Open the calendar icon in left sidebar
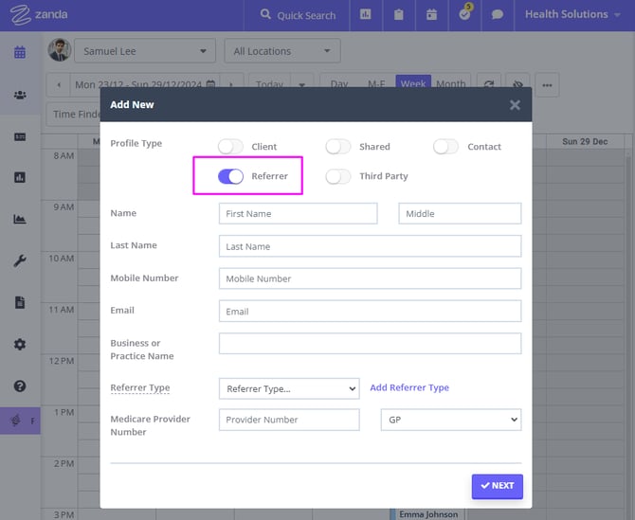635x520 pixels. [x=19, y=52]
